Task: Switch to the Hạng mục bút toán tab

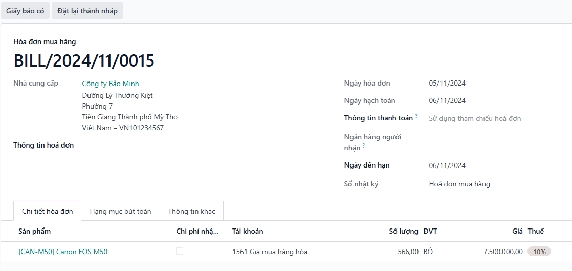Action: tap(120, 211)
